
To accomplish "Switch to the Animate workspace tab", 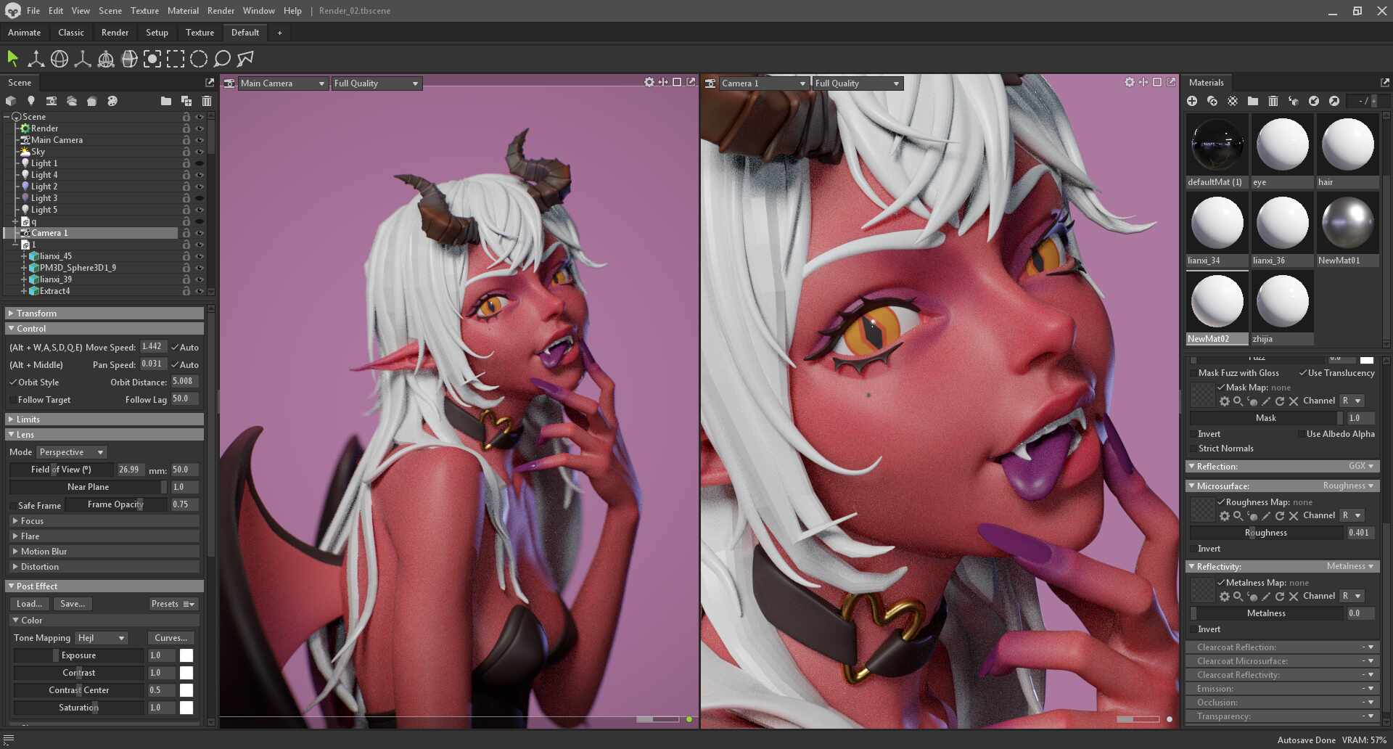I will point(24,33).
